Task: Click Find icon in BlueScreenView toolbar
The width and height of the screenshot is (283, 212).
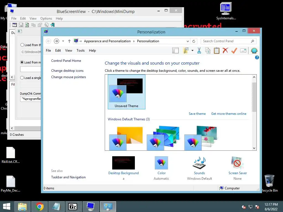Action: click(x=46, y=25)
